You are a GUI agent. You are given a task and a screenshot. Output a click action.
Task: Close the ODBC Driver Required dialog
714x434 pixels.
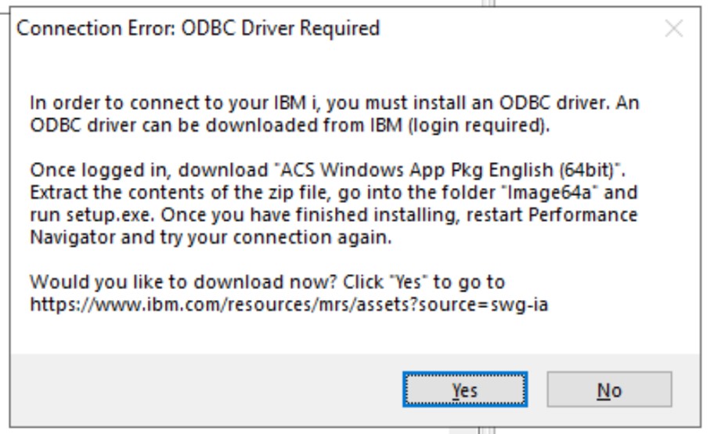pos(673,29)
